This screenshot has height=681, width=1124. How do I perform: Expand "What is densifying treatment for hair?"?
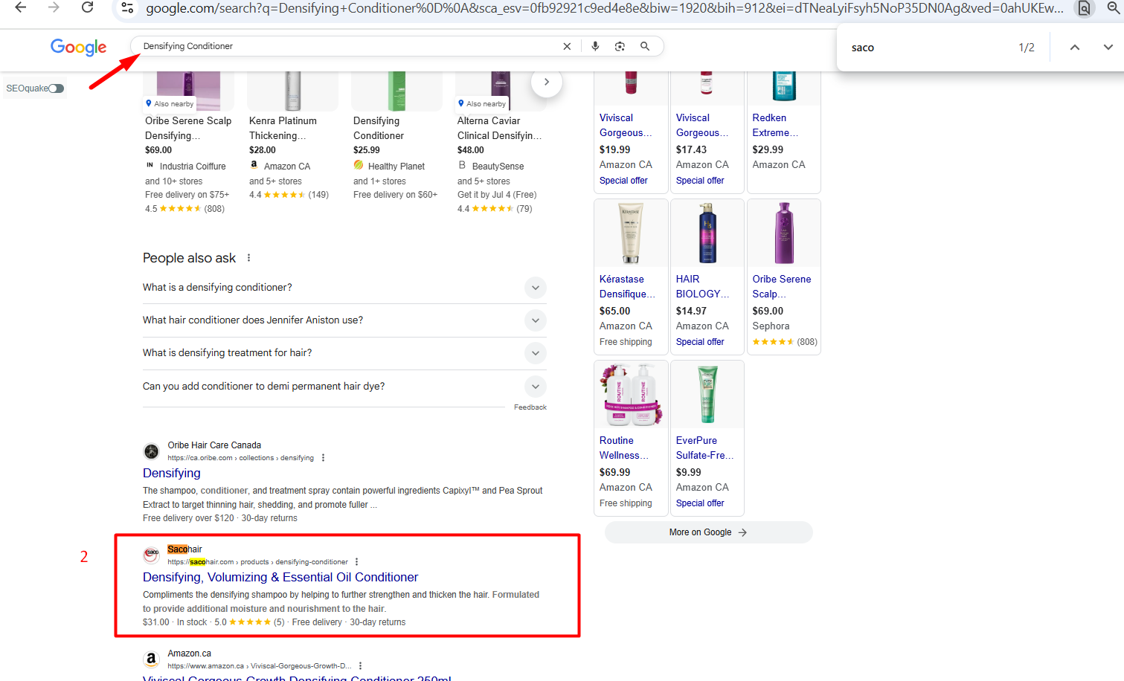click(x=535, y=353)
